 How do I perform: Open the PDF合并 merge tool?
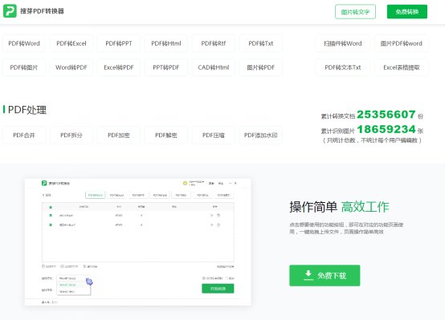click(x=24, y=136)
